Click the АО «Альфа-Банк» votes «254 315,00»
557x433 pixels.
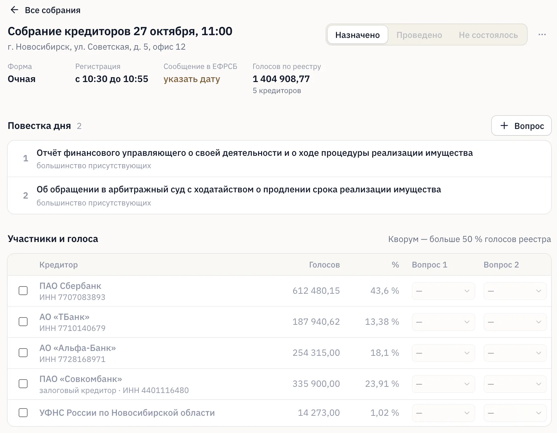316,353
